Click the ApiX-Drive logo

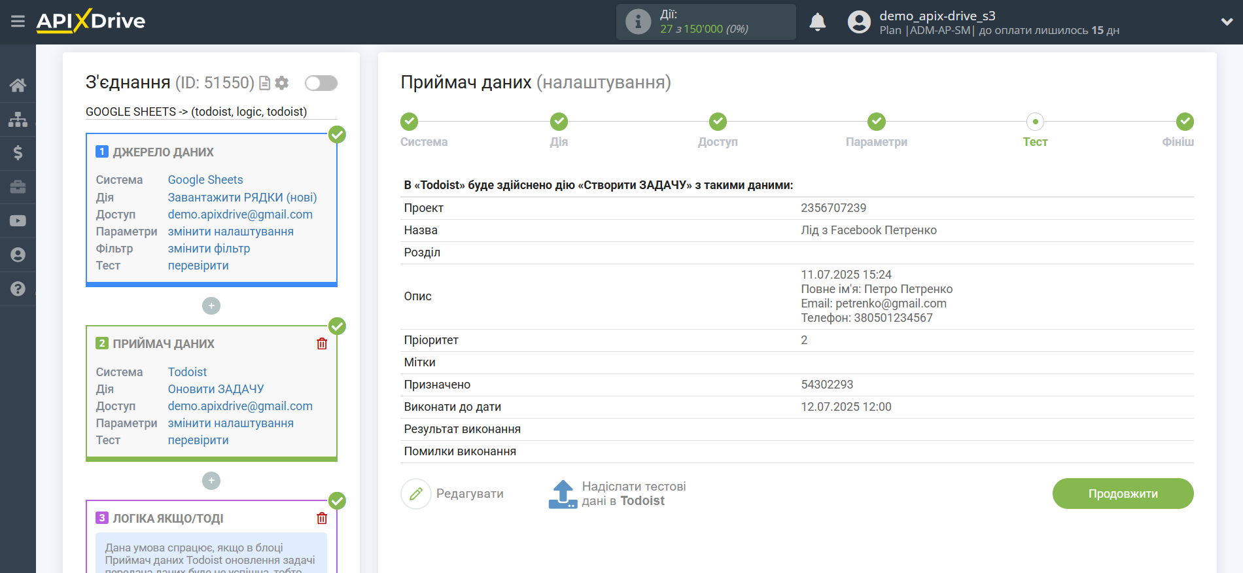(91, 21)
